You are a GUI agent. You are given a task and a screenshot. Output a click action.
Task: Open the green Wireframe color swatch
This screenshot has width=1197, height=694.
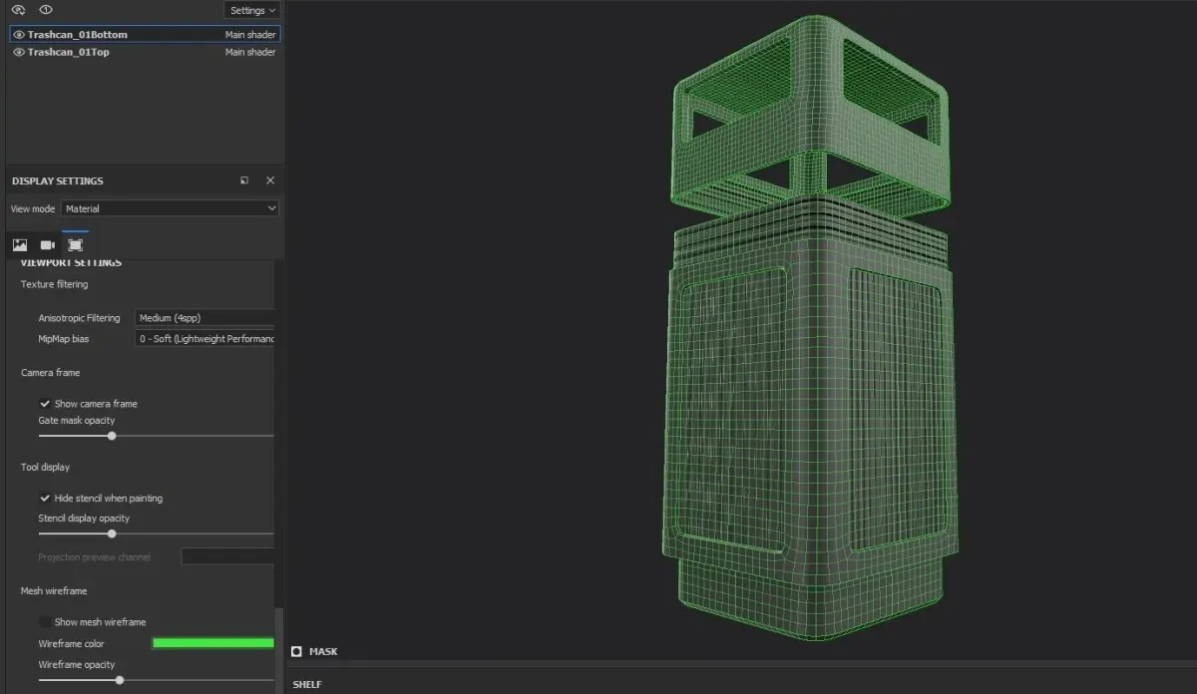tap(212, 643)
